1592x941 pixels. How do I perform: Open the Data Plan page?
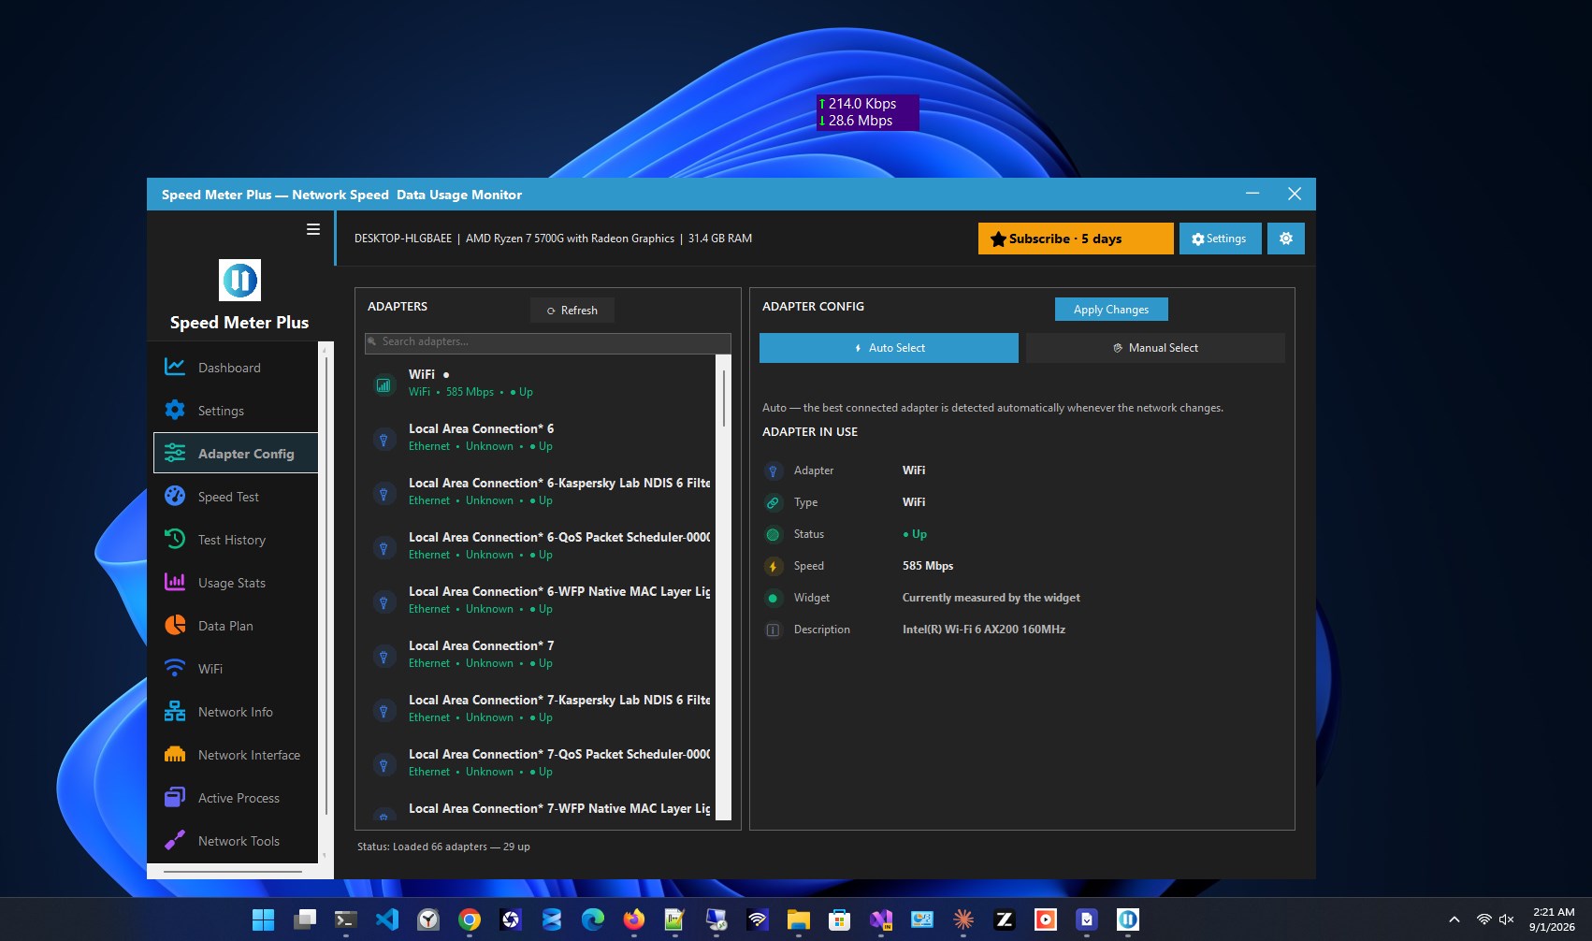click(236, 626)
